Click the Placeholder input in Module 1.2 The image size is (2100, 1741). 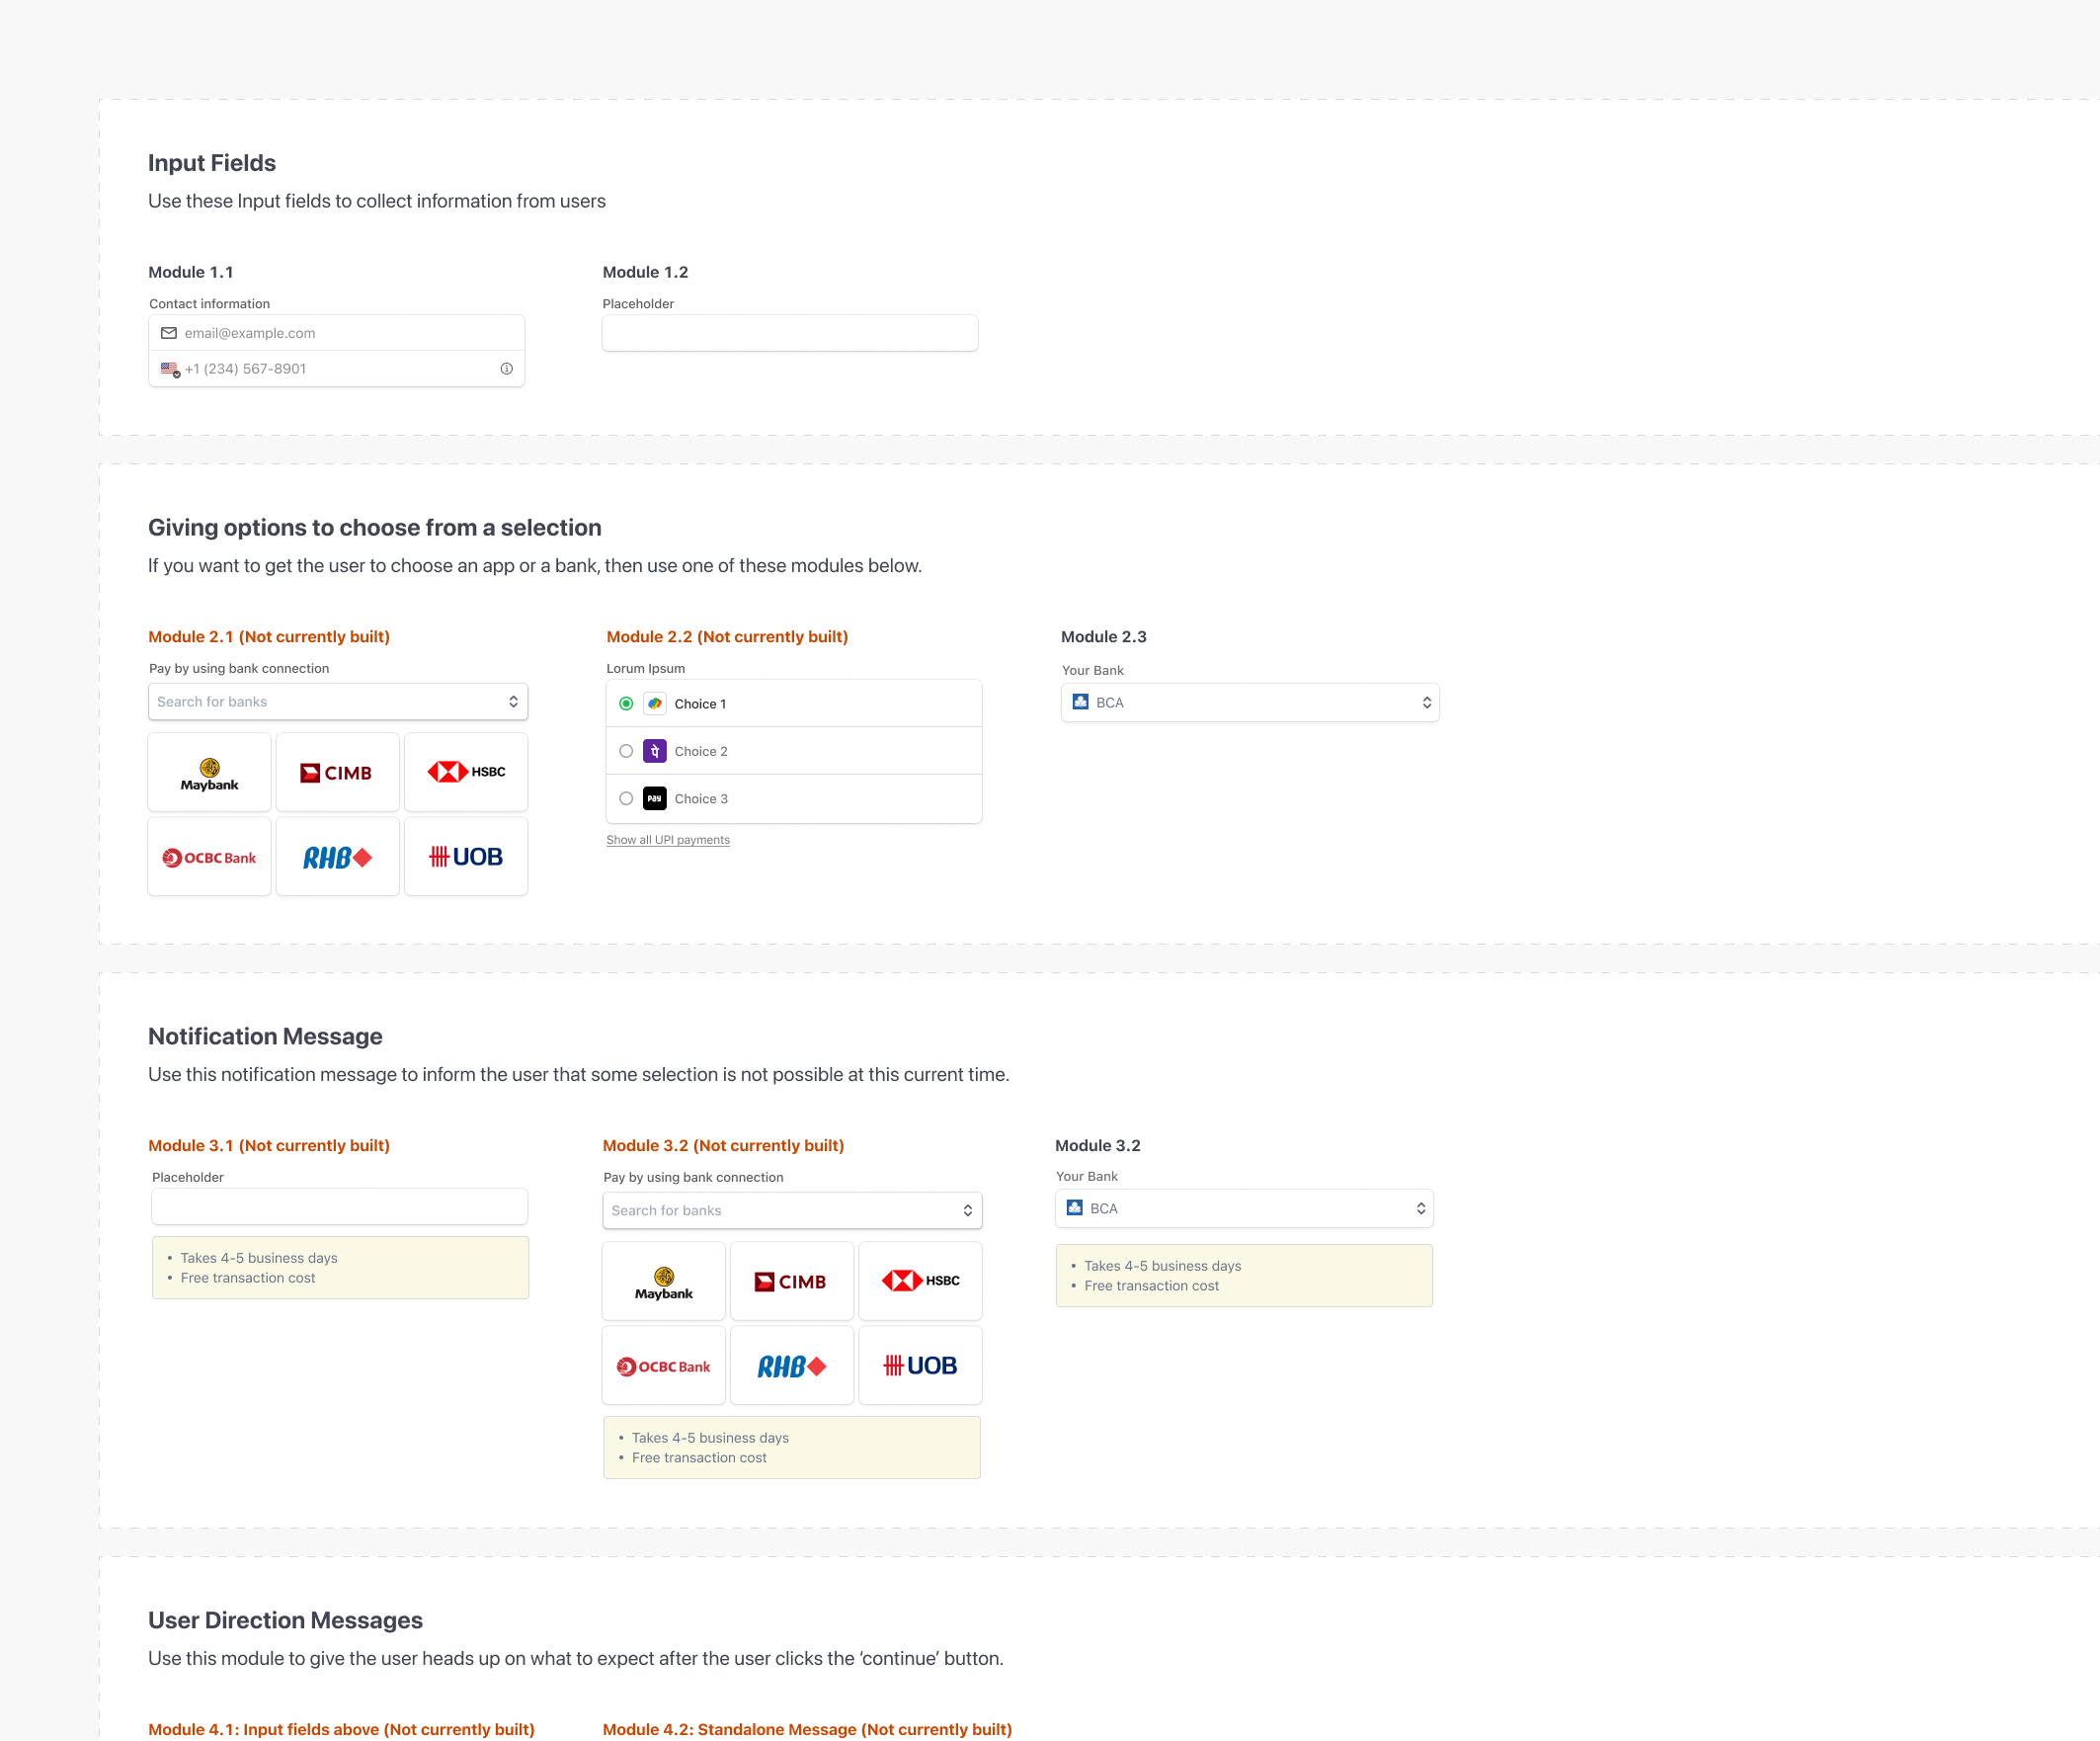click(x=789, y=333)
